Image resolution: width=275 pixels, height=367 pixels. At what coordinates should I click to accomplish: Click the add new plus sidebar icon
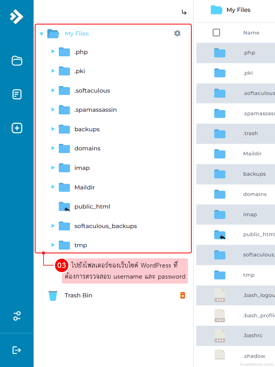click(17, 128)
